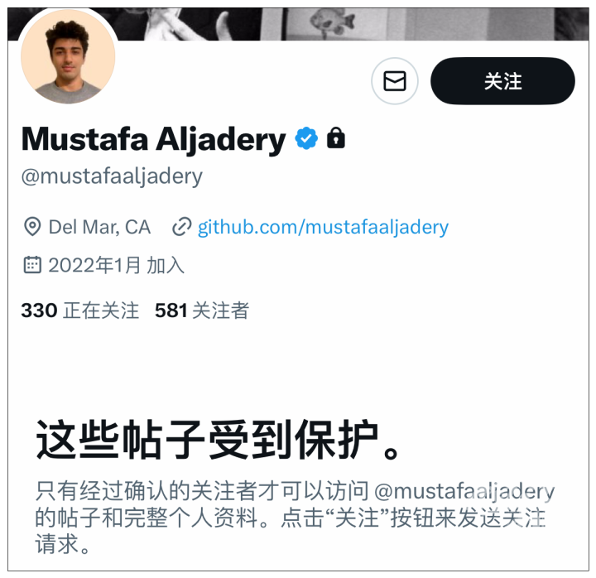Open the direct message envelope icon

click(x=395, y=81)
